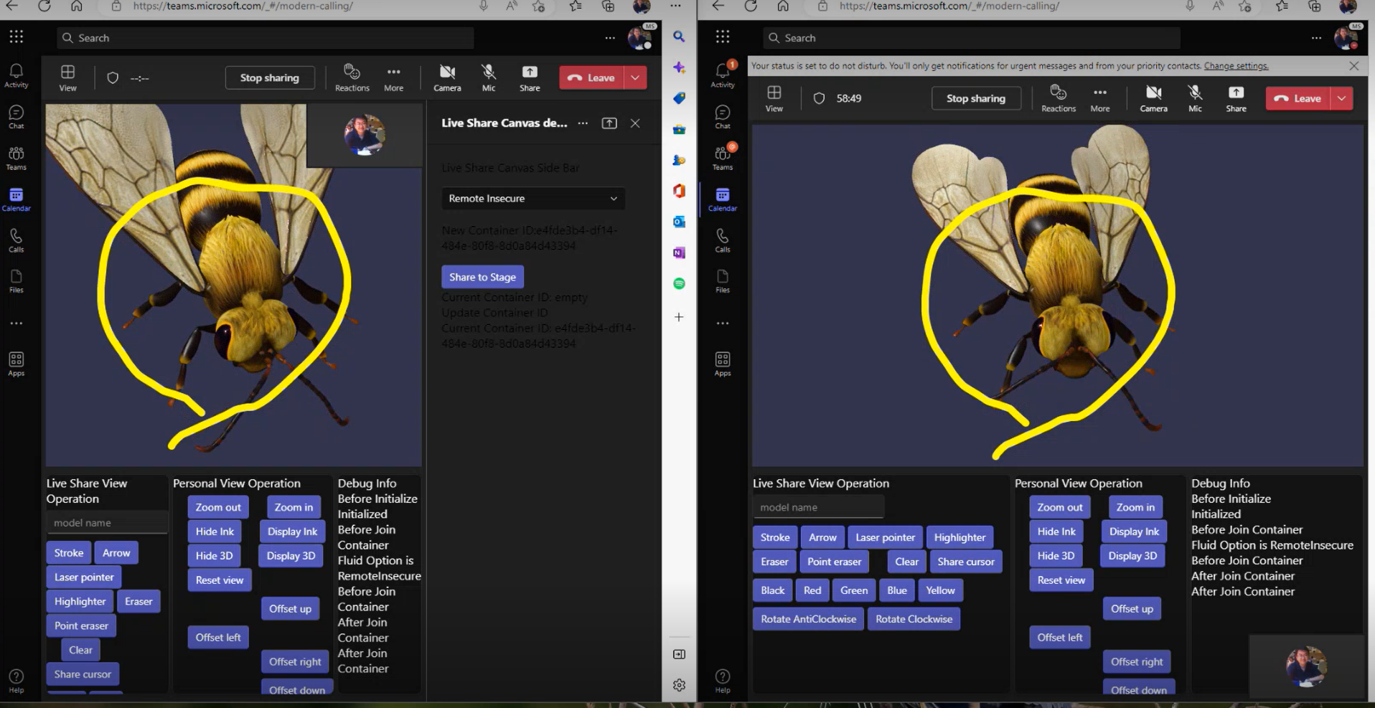Dismiss the do not disturb status banner
This screenshot has height=708, width=1375.
[1353, 66]
